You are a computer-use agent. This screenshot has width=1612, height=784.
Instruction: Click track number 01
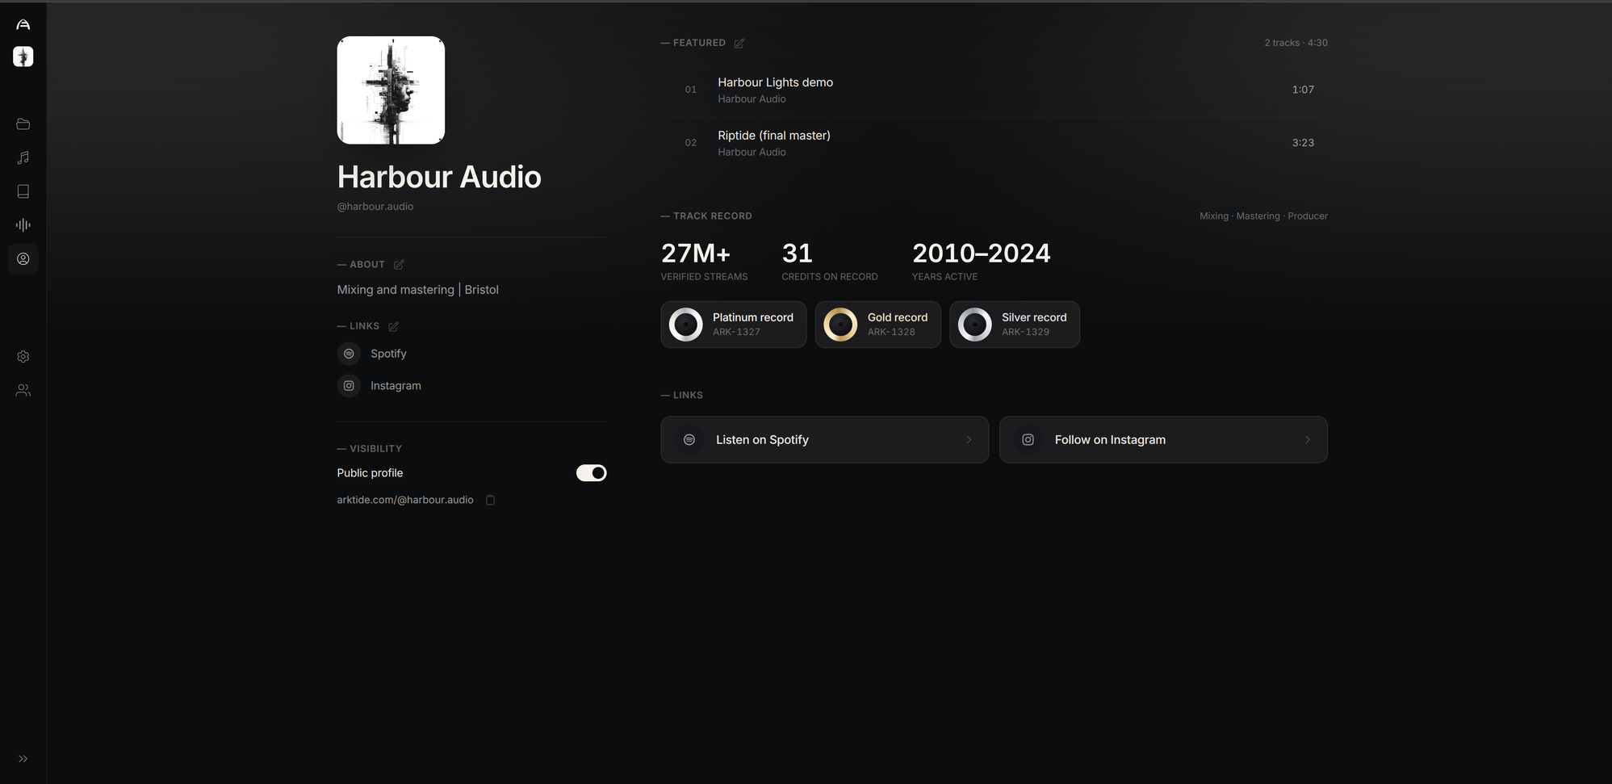click(691, 90)
